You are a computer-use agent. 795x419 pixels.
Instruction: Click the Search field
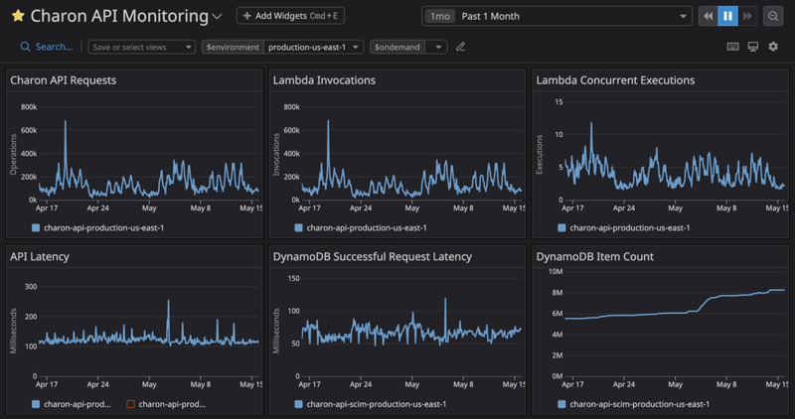[x=47, y=47]
